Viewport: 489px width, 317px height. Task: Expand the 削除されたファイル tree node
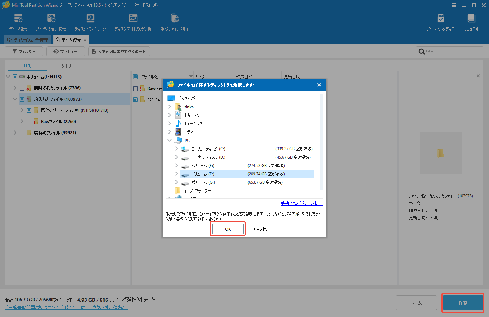tap(15, 88)
